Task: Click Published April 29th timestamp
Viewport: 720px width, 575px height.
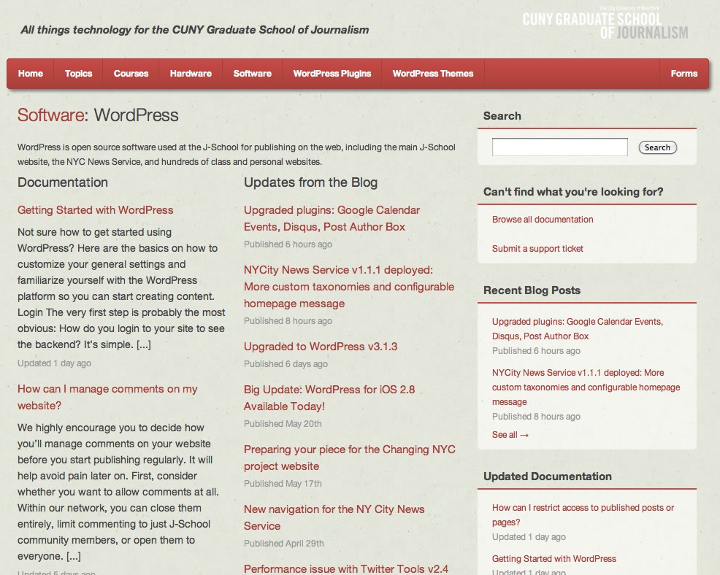Action: tap(284, 544)
